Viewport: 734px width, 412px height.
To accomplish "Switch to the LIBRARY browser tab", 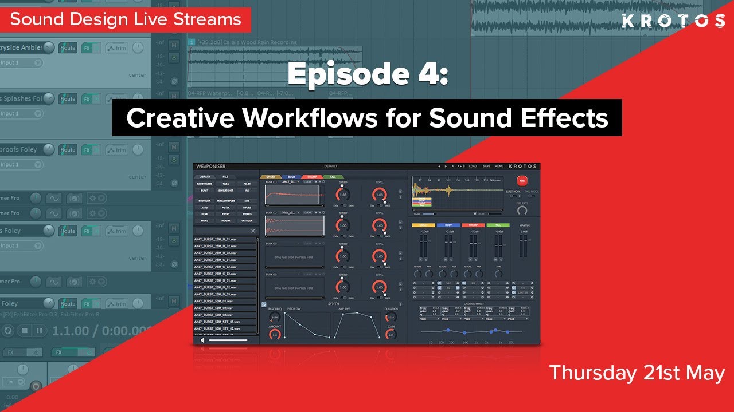I will (x=205, y=177).
